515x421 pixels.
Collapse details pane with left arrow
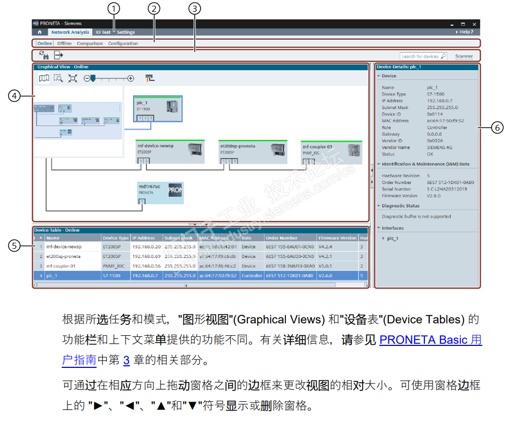coord(371,170)
